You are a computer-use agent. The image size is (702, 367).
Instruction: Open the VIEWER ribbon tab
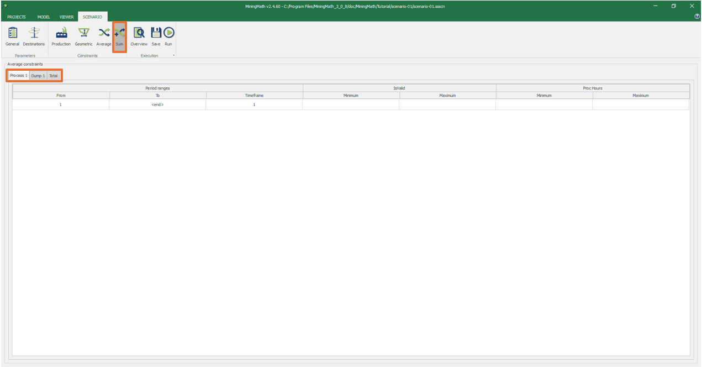click(66, 17)
